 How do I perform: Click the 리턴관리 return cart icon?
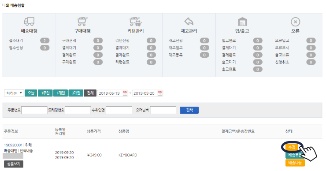136,22
